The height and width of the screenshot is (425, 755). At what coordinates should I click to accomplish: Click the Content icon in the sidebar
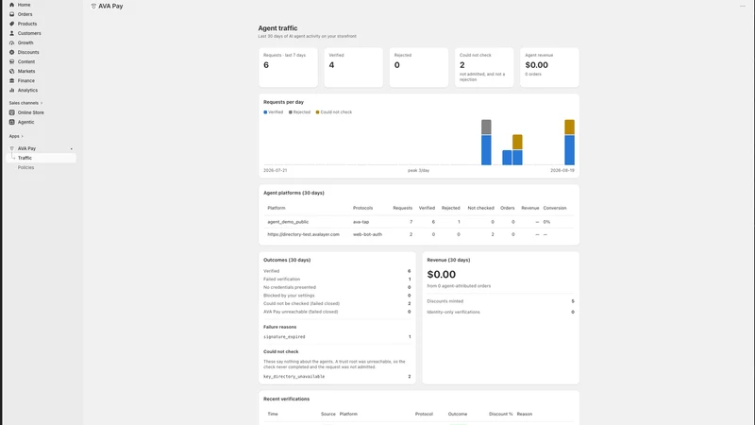click(12, 61)
